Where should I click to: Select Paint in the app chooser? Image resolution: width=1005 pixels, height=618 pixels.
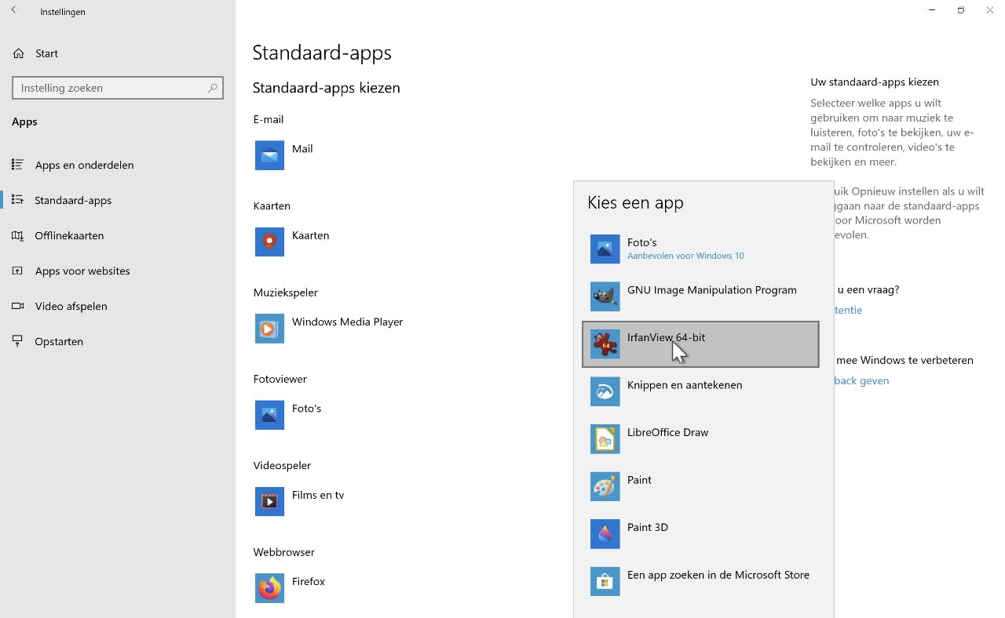pos(700,486)
